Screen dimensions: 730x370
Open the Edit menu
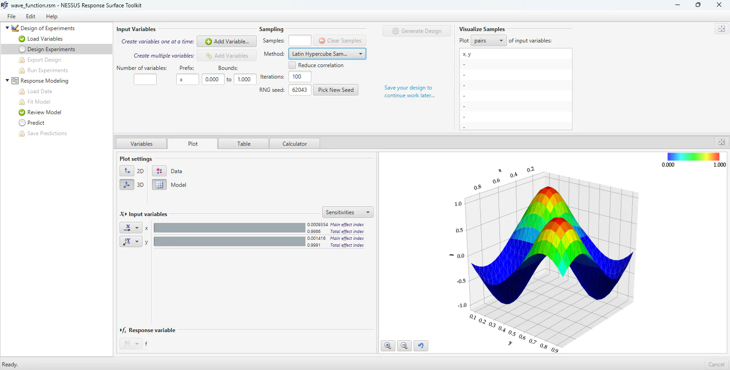point(31,16)
